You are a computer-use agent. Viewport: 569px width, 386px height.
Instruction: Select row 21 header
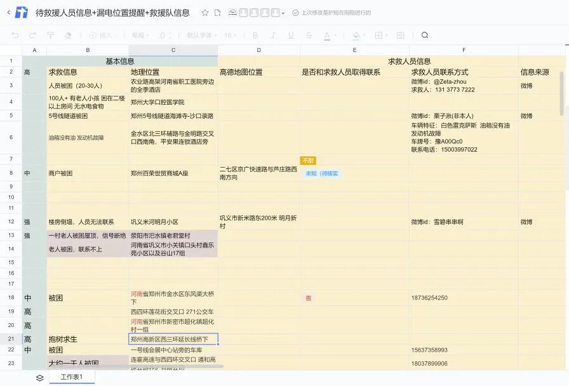(x=11, y=339)
